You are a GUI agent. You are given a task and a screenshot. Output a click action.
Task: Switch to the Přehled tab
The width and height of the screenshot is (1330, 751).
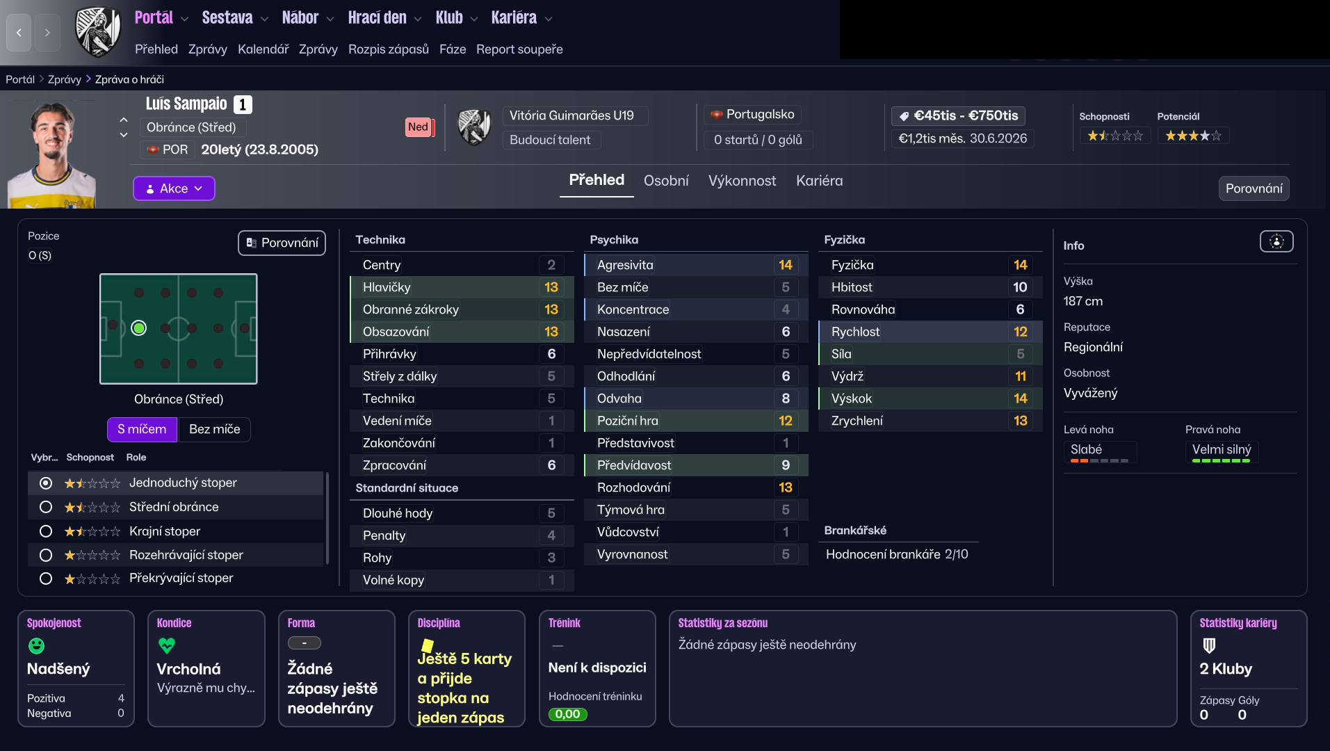597,180
